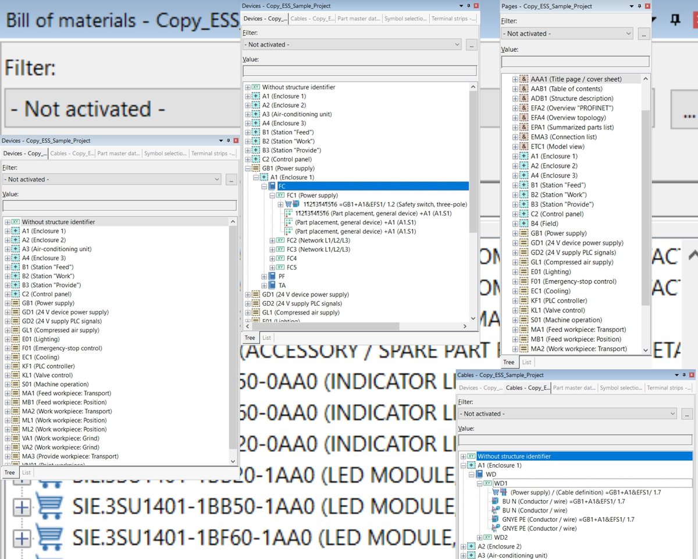This screenshot has height=559, width=698.
Task: Click the B4 (Field) icon in Pages window
Action: (524, 224)
